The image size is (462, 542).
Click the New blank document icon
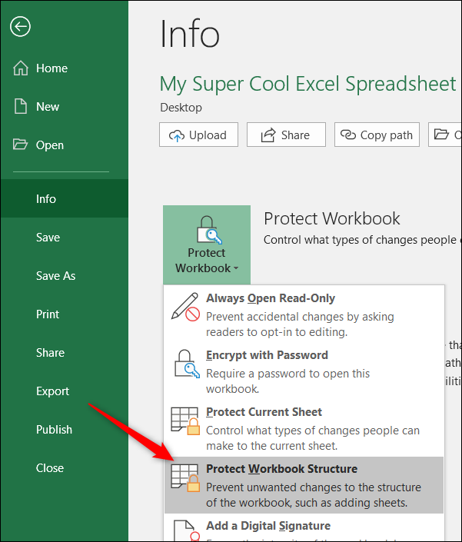click(x=21, y=107)
